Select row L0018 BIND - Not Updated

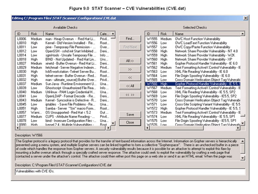(x=63, y=59)
